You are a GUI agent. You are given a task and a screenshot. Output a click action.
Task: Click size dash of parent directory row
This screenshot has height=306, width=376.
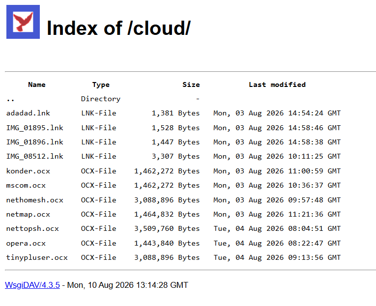[198, 99]
